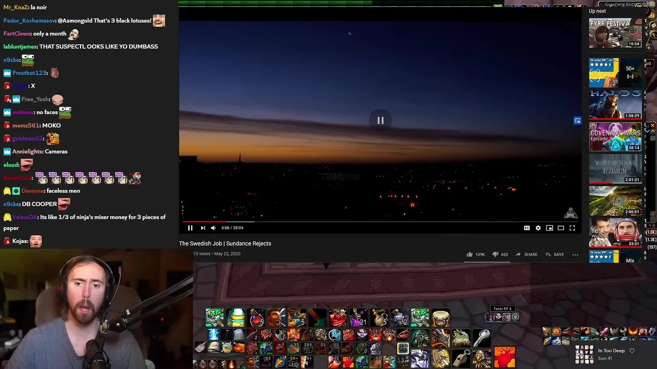Skip to next video in player controls
Viewport: 657px width, 369px height.
click(203, 228)
